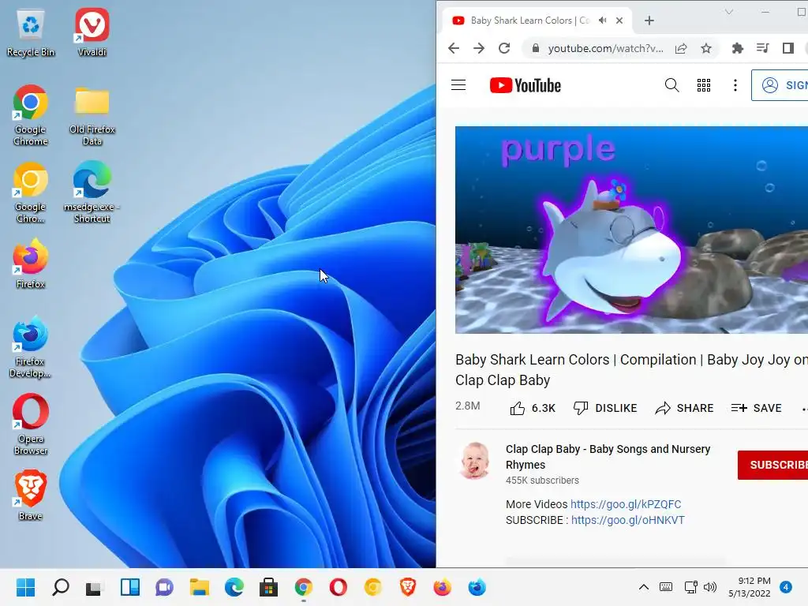The height and width of the screenshot is (606, 808).
Task: Select the msedge.exe Shortcut desktop icon
Action: [92, 193]
